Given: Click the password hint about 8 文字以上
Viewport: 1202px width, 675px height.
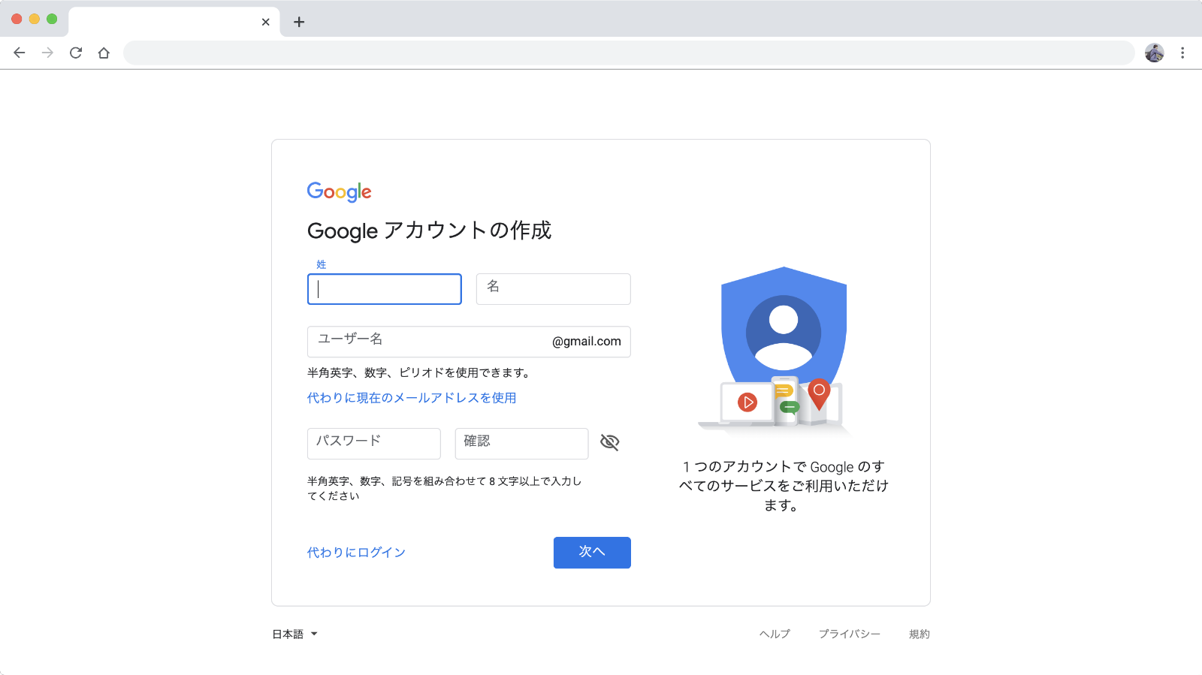Looking at the screenshot, I should pyautogui.click(x=445, y=489).
